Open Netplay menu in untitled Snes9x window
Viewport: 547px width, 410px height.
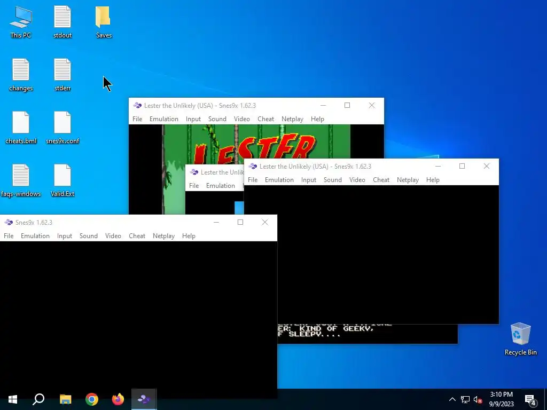click(x=163, y=235)
